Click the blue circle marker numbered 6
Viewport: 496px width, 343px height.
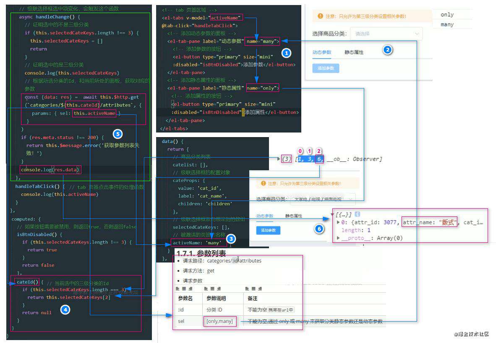point(319,229)
